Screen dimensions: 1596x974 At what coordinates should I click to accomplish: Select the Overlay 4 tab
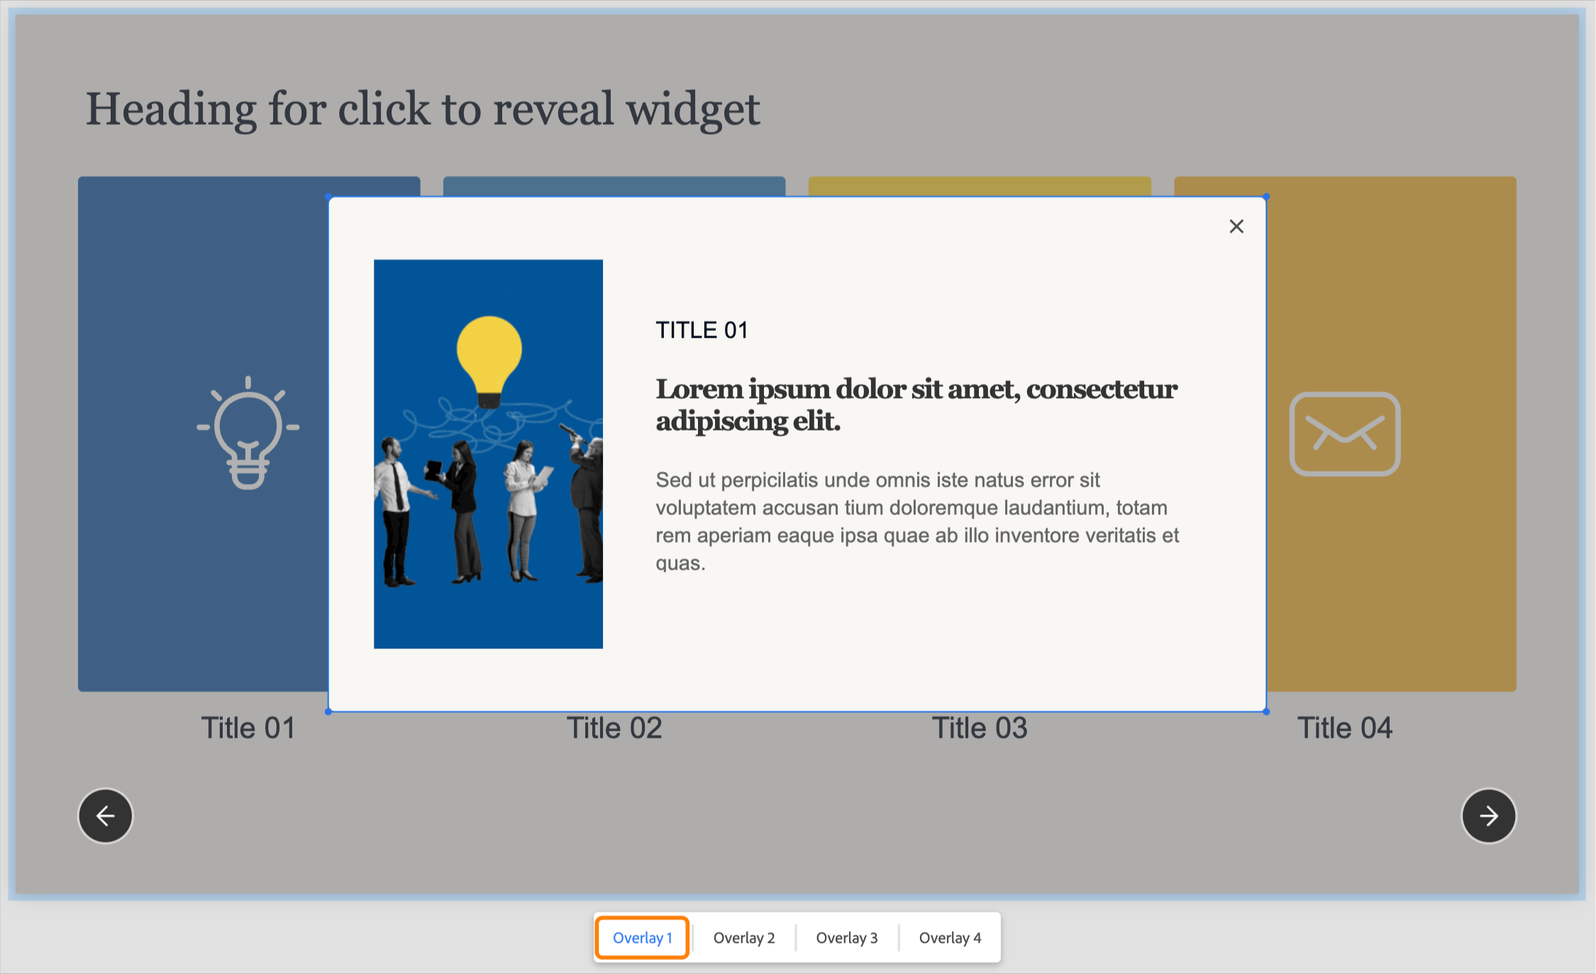[951, 938]
